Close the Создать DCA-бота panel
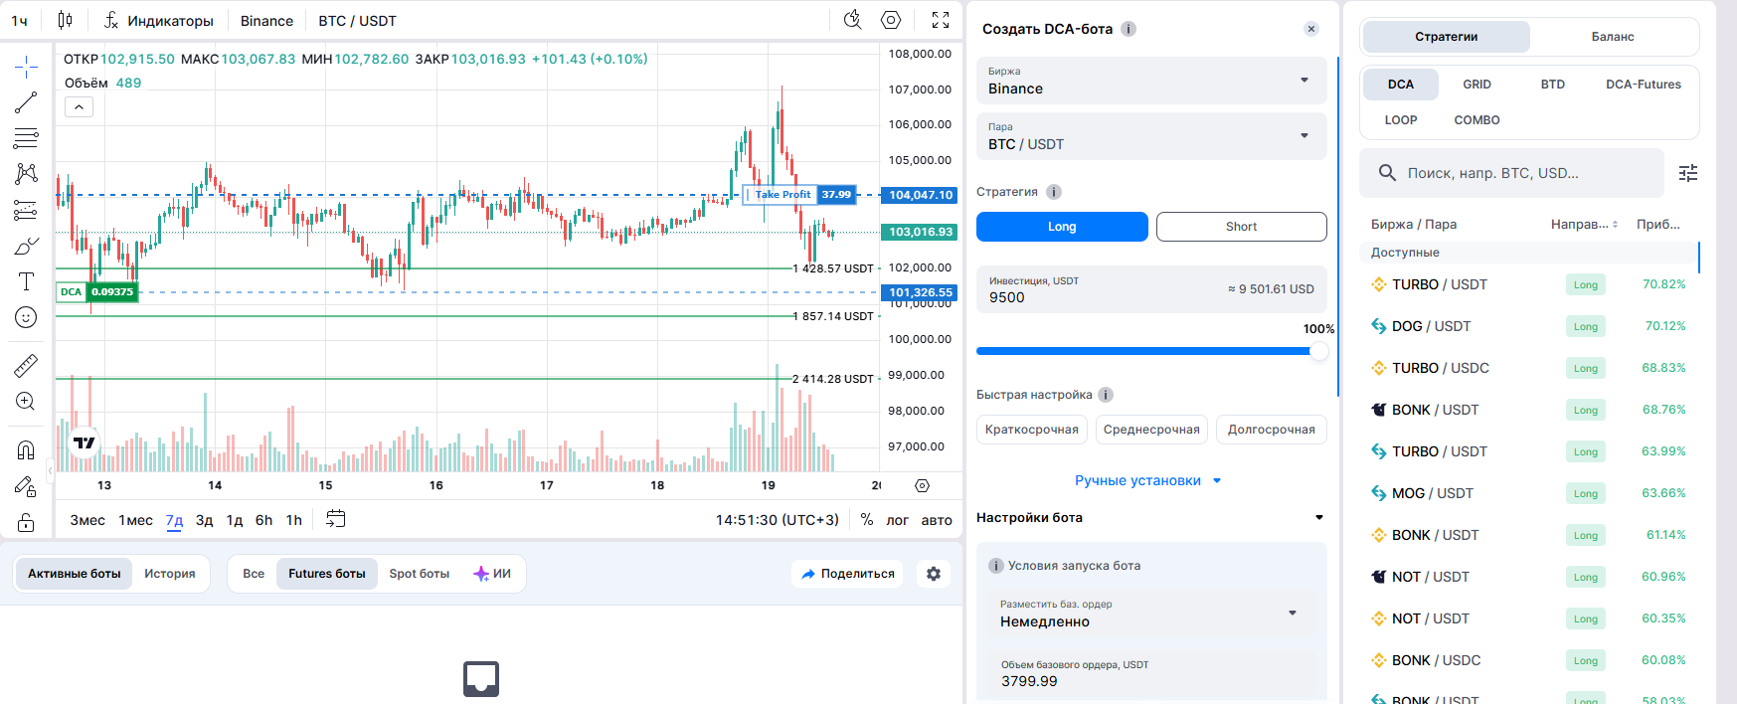Viewport: 1737px width, 704px height. tap(1311, 29)
